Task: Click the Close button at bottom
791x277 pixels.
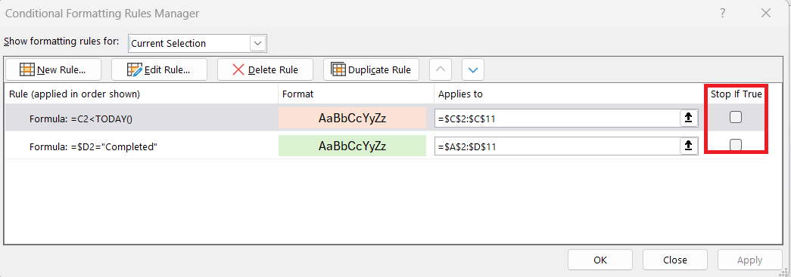Action: [675, 260]
